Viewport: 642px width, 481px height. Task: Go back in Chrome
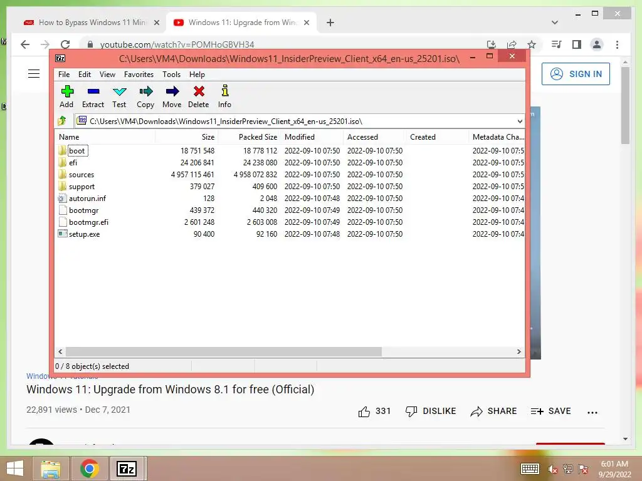pyautogui.click(x=25, y=44)
